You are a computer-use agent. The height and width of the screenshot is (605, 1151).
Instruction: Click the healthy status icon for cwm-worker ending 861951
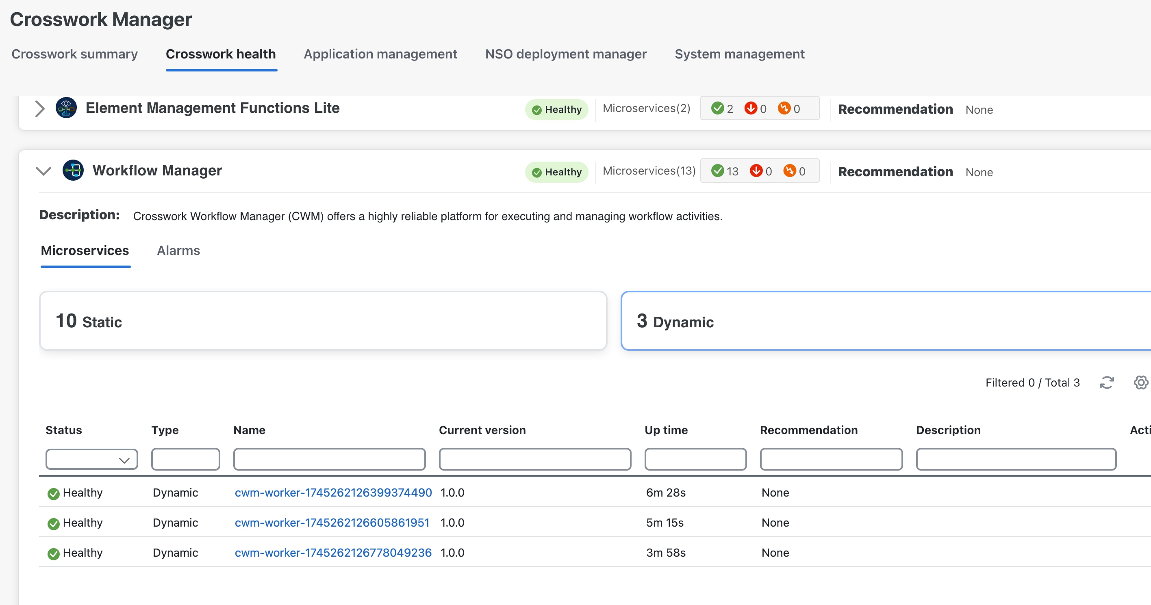point(54,523)
